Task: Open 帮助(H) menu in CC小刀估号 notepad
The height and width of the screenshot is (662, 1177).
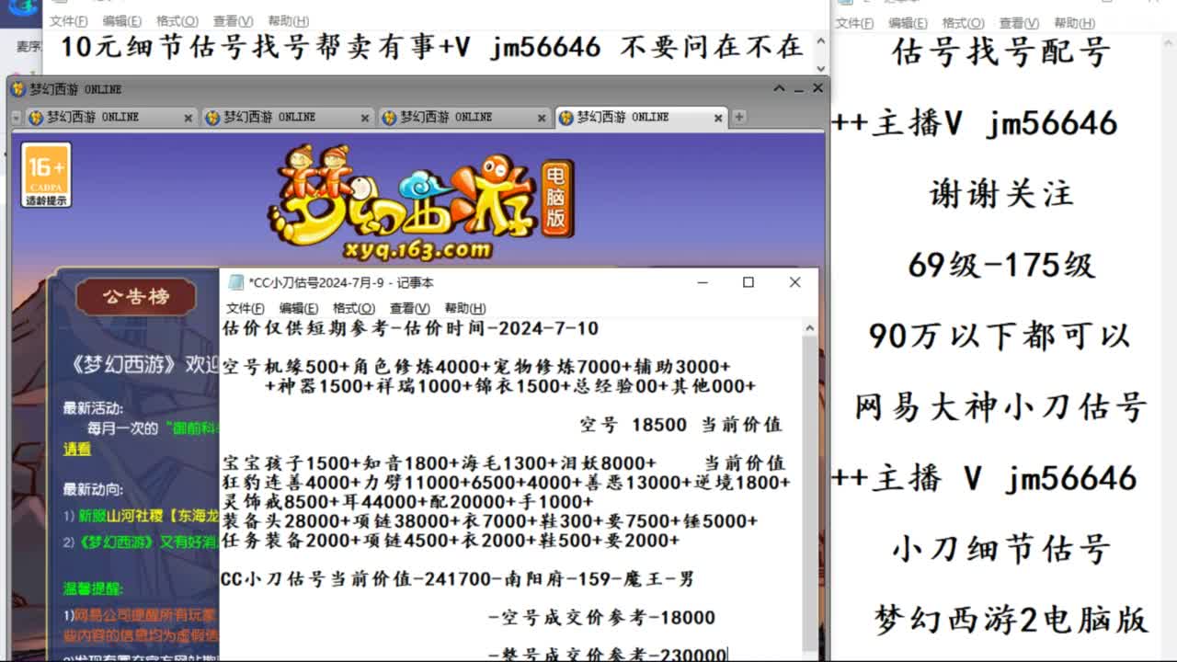Action: (465, 308)
